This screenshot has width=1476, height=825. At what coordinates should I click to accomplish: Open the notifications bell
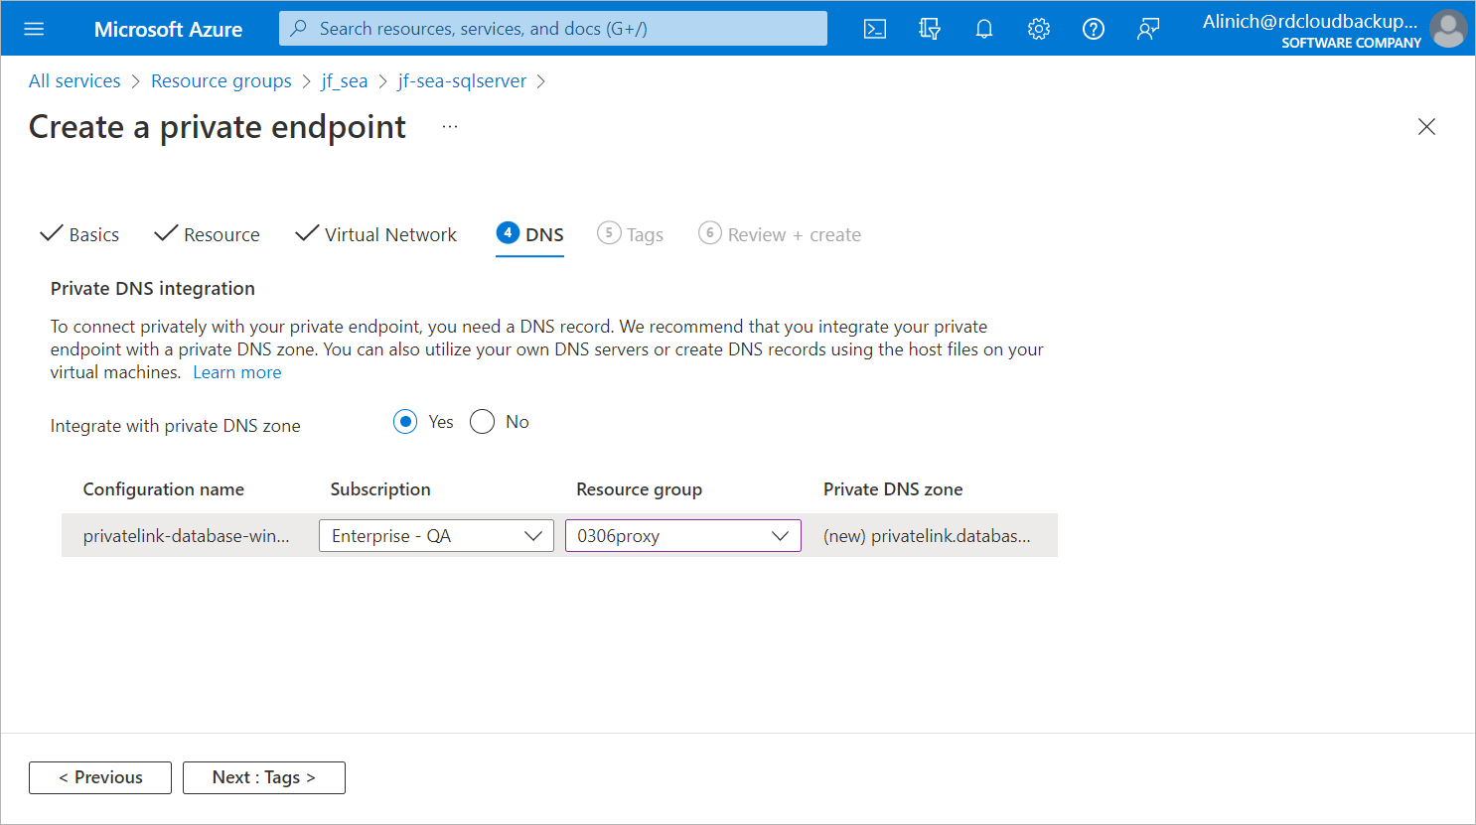pos(984,29)
